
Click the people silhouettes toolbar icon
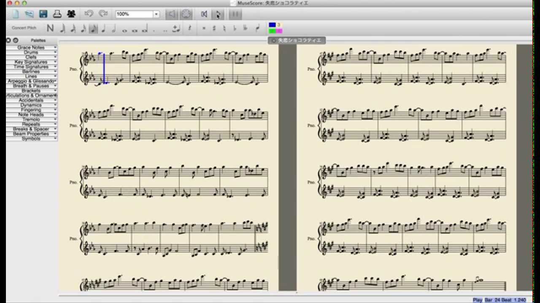click(71, 14)
